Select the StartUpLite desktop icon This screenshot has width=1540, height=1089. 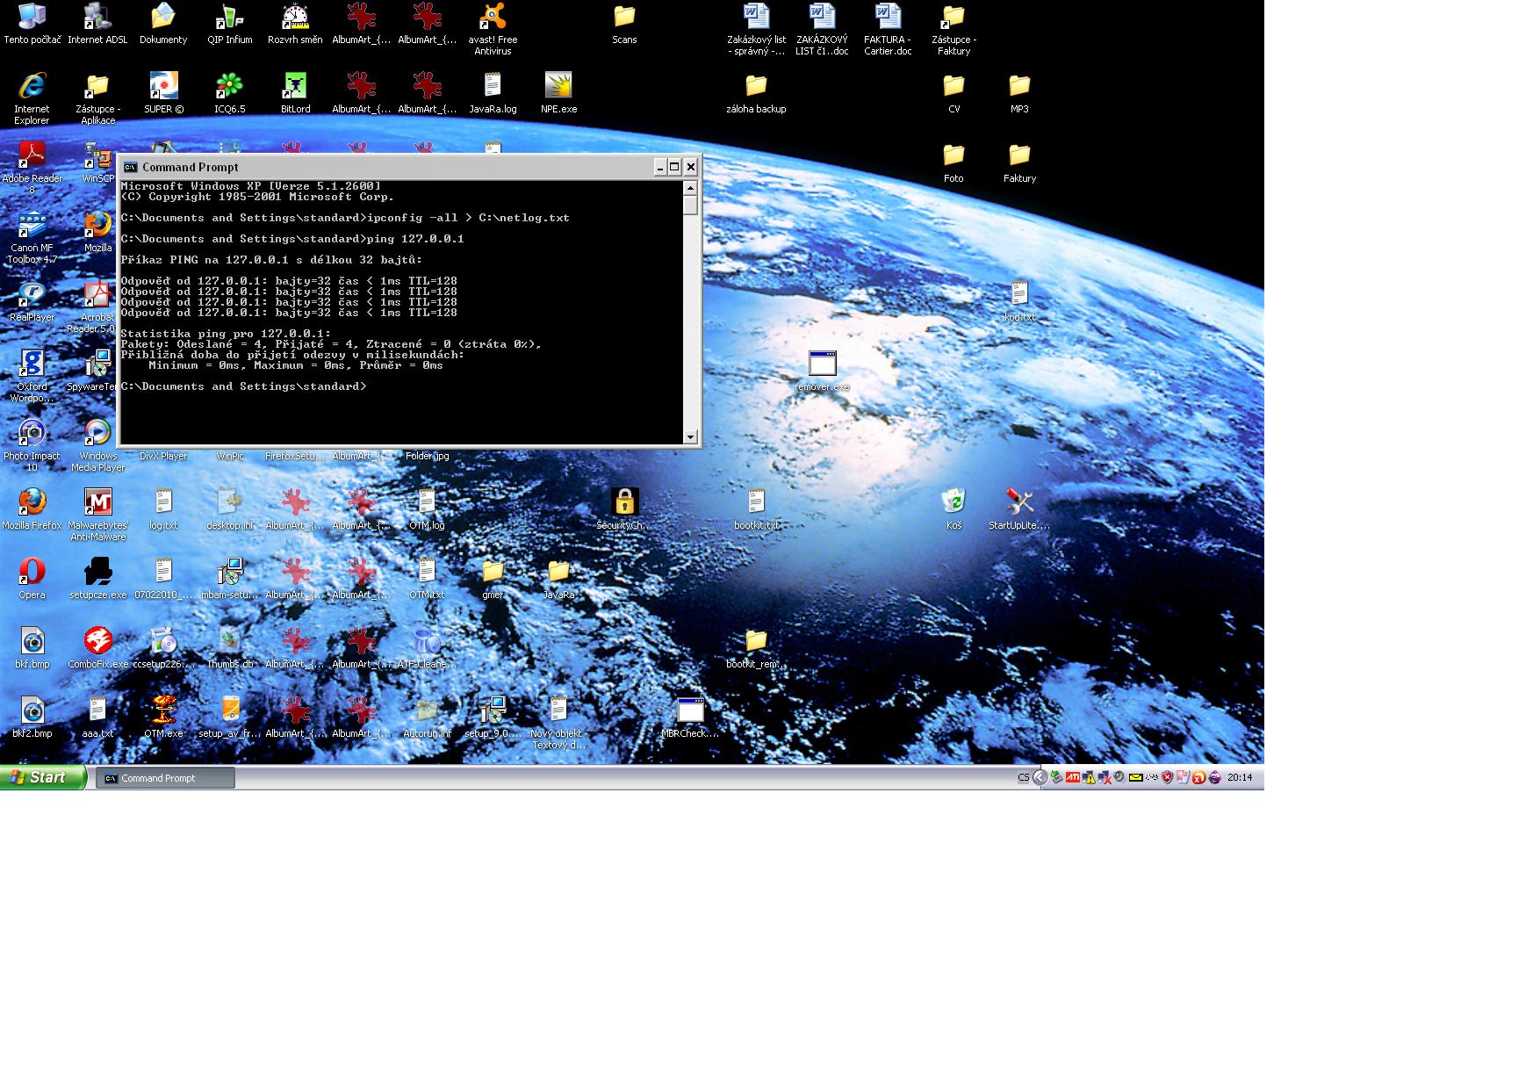point(1019,502)
